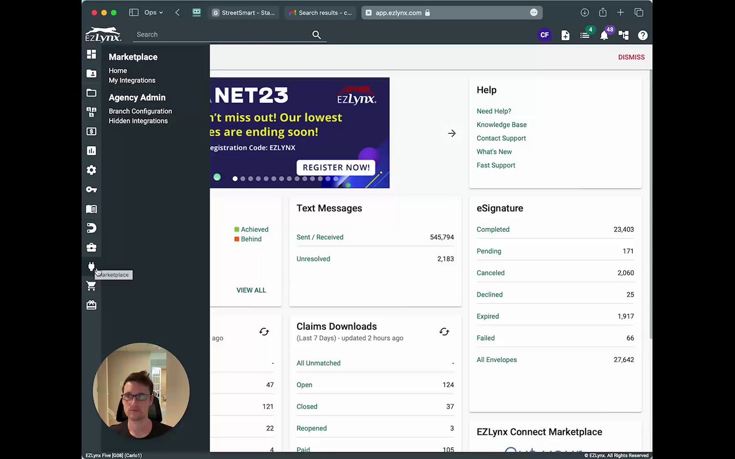
Task: Open What's New link
Action: tap(494, 152)
